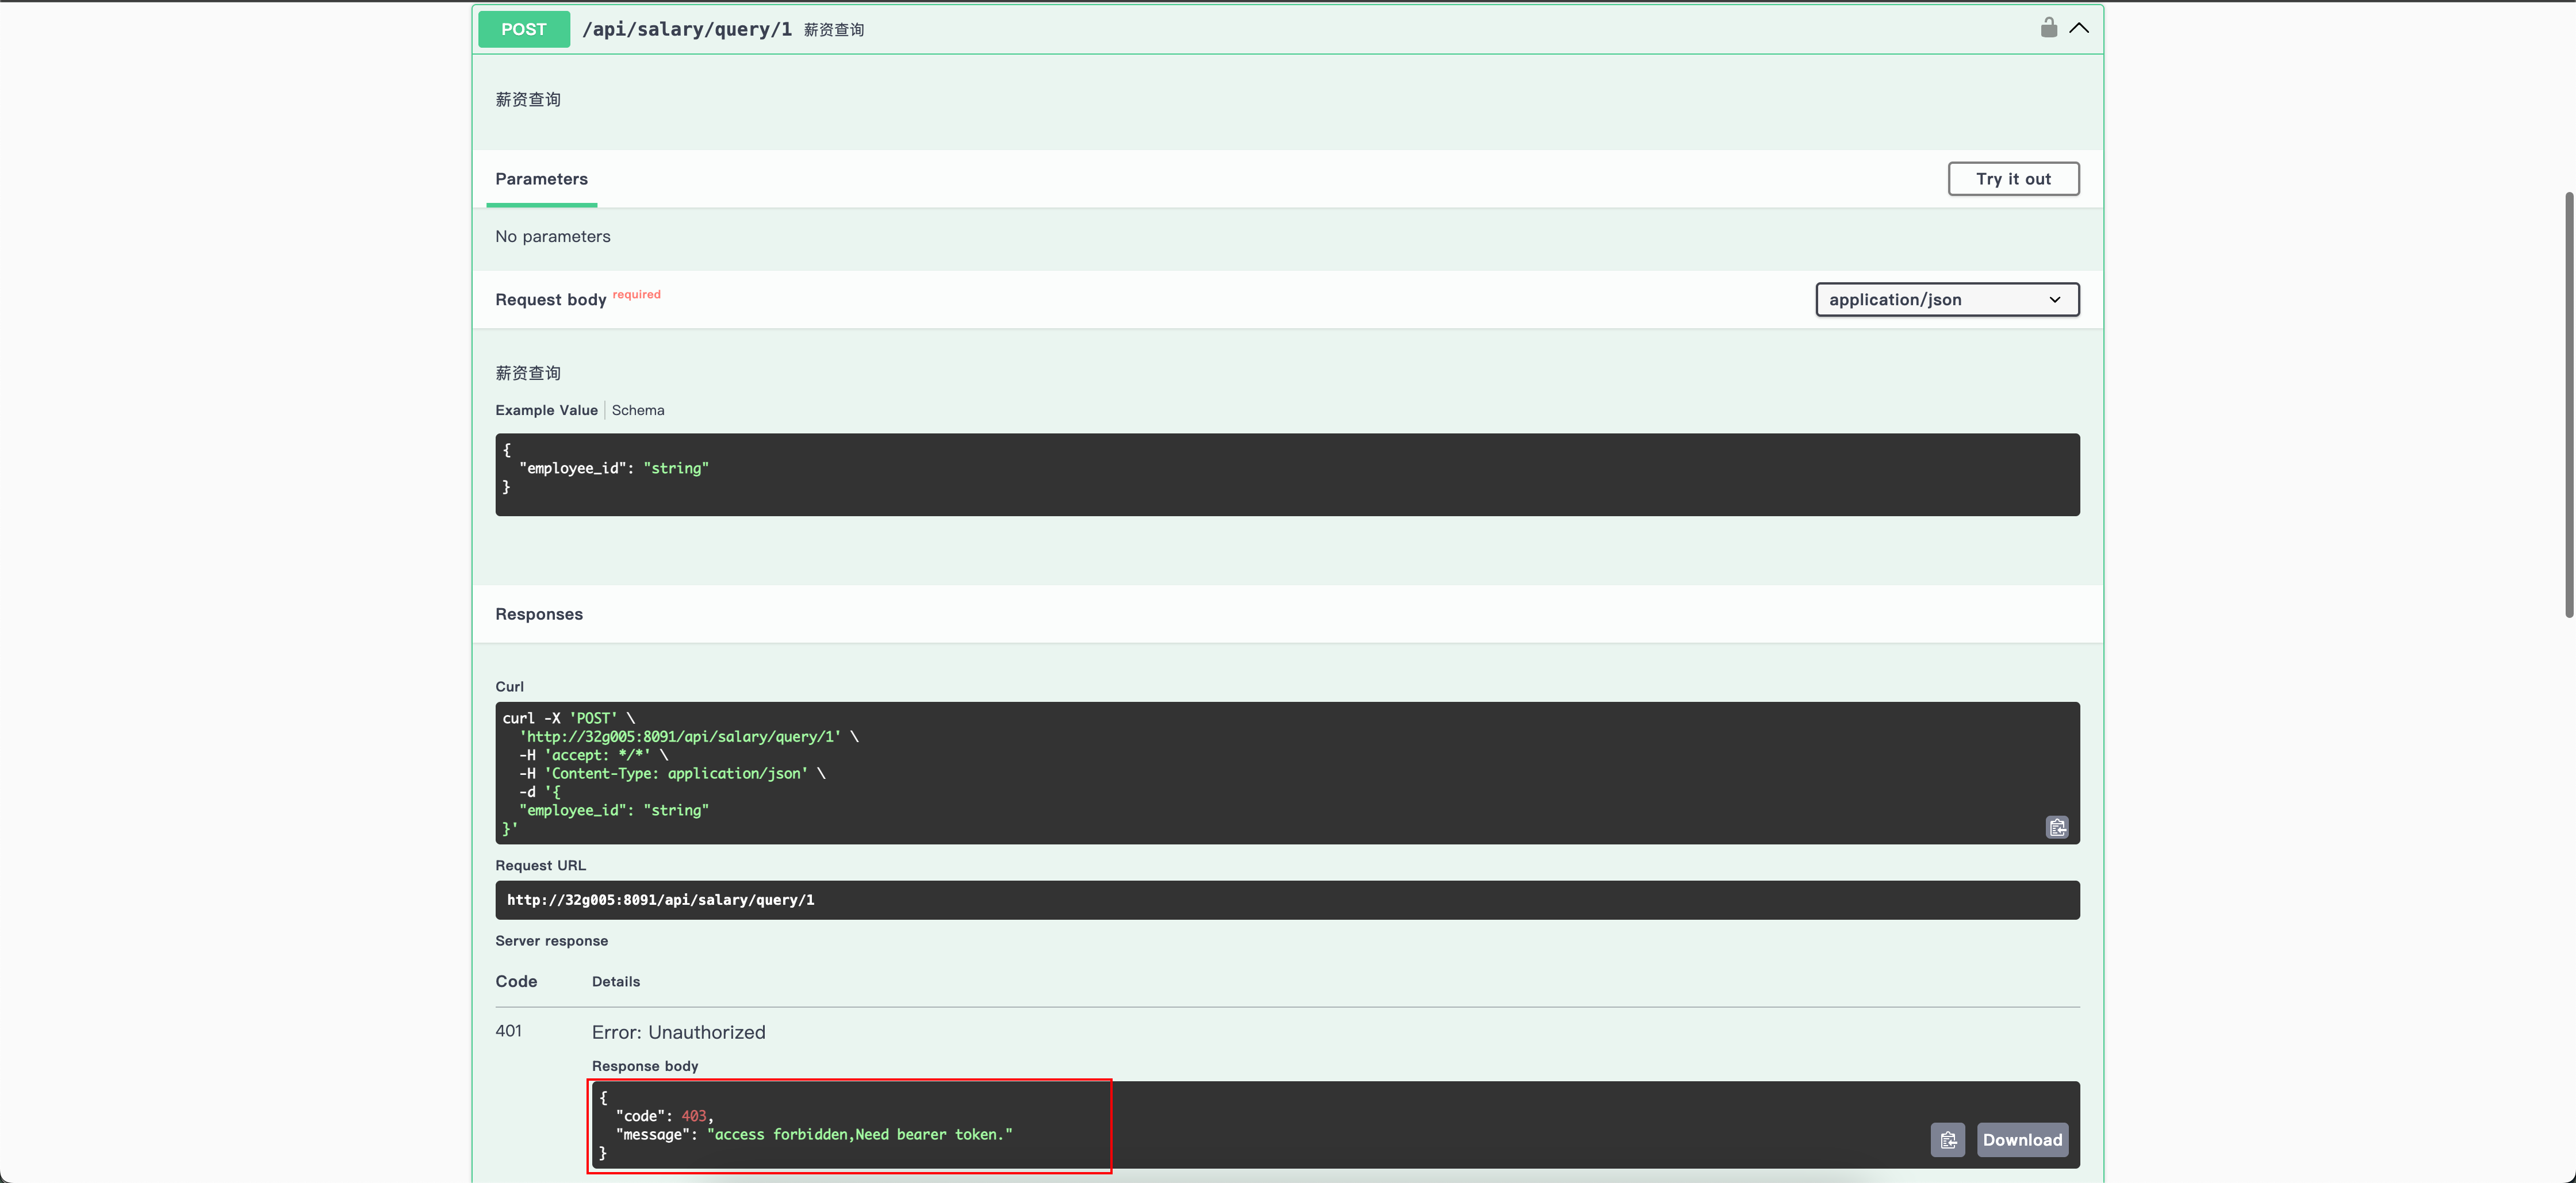Click the /api/salary/query/1 endpoint path
The width and height of the screenshot is (2576, 1183).
(x=687, y=29)
